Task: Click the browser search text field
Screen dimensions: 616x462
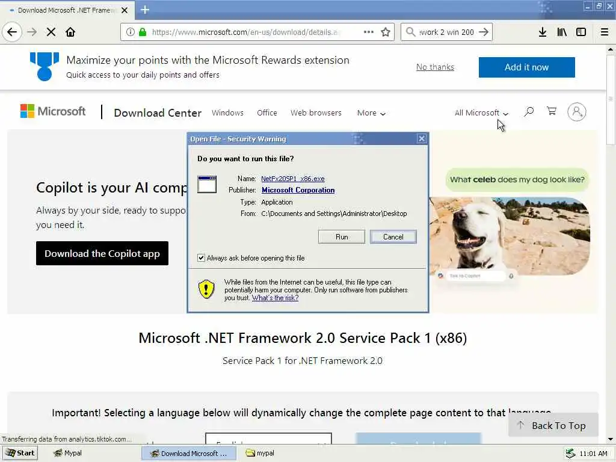Action: pos(446,32)
